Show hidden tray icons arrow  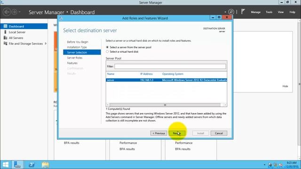[x=264, y=165]
